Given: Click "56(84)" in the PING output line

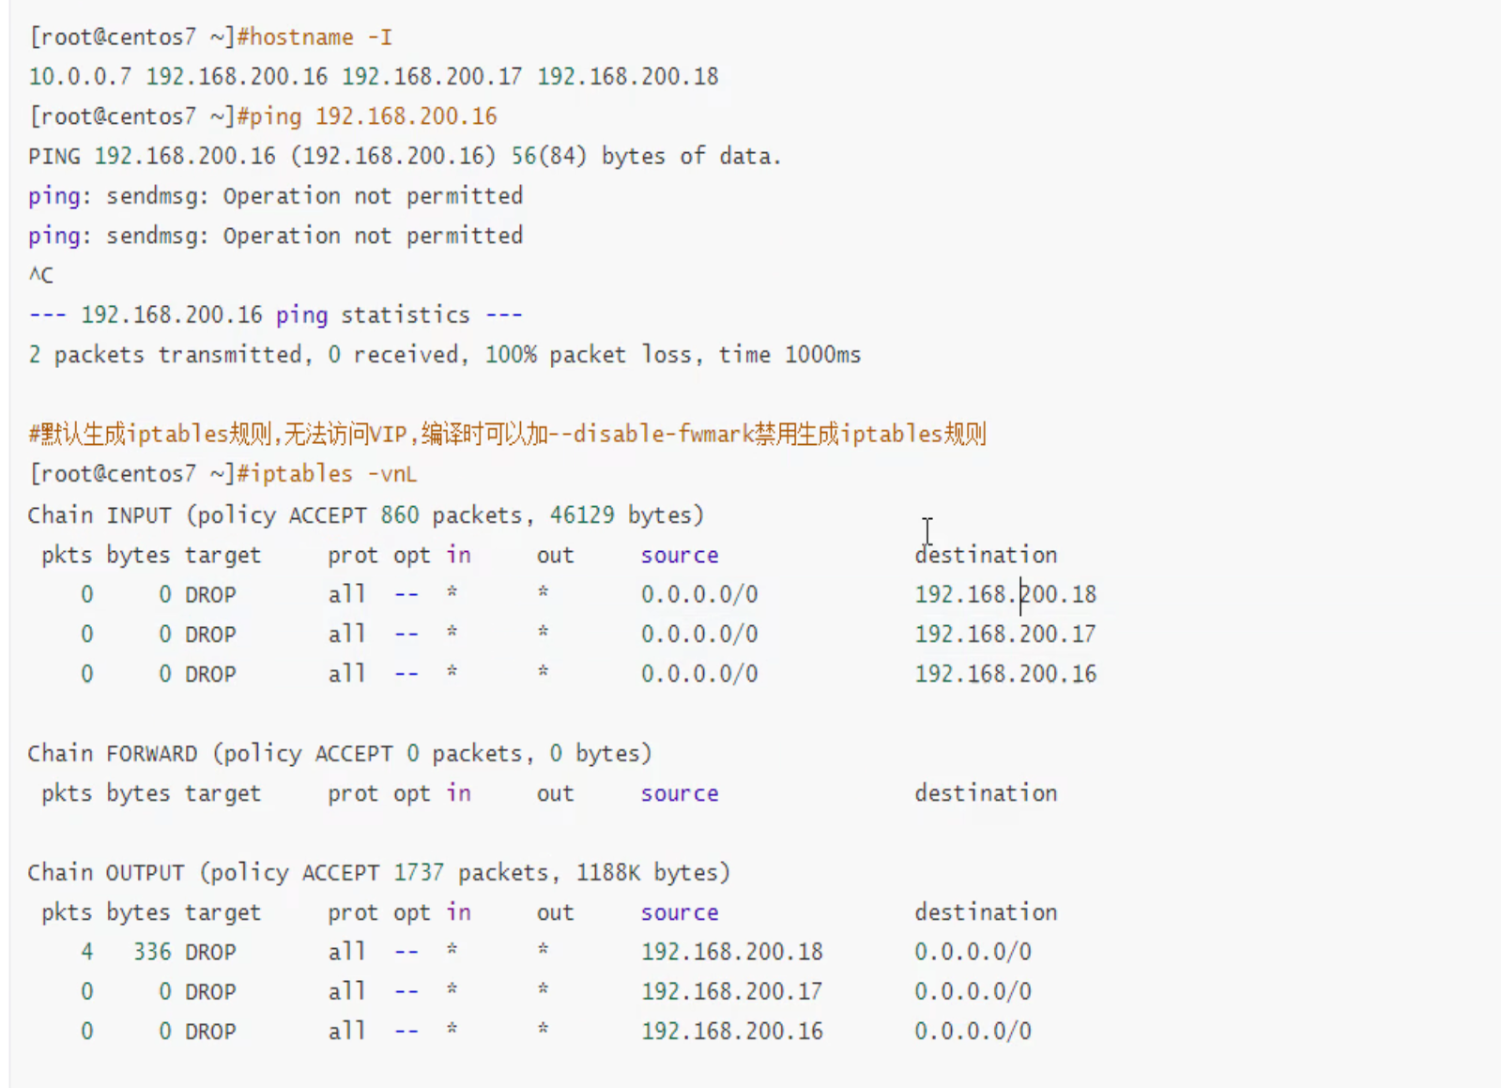Looking at the screenshot, I should click(549, 156).
